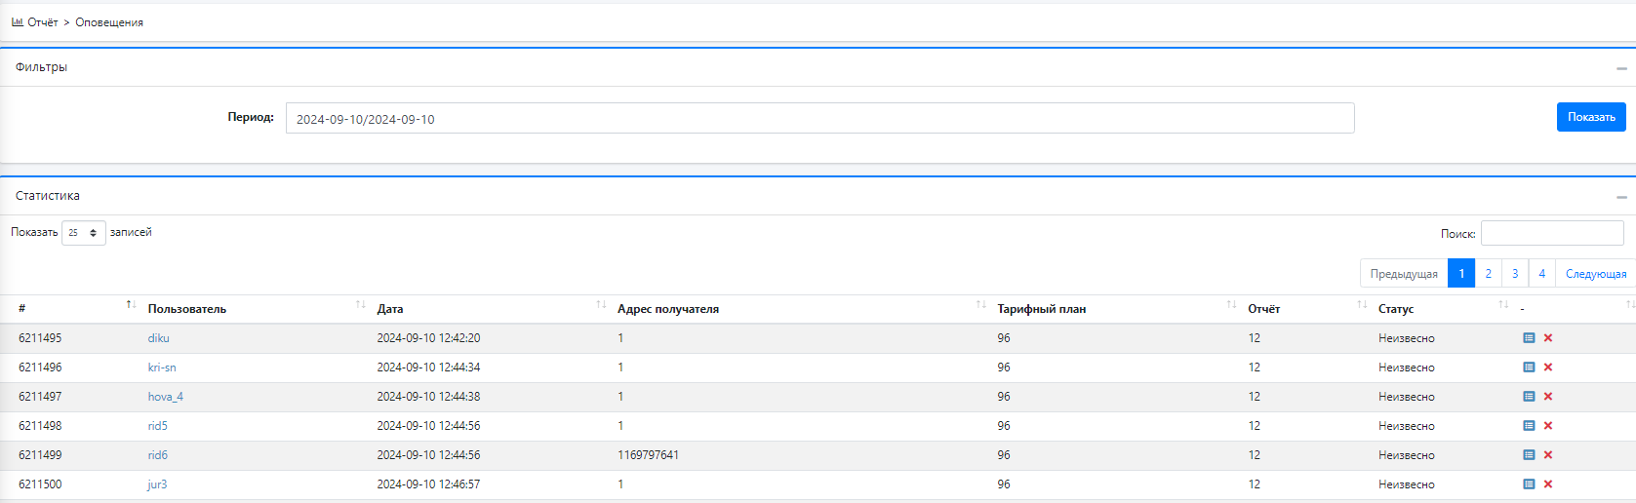Click the Следующая pagination button

(1596, 274)
